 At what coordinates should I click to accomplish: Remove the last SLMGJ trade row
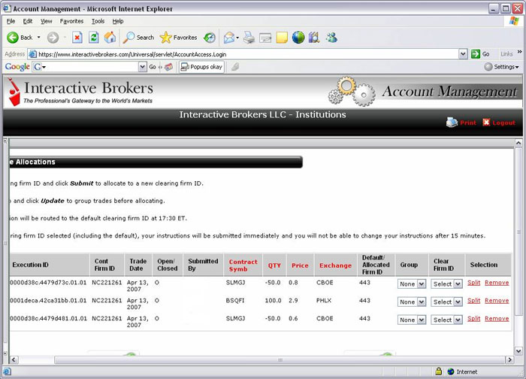[496, 319]
